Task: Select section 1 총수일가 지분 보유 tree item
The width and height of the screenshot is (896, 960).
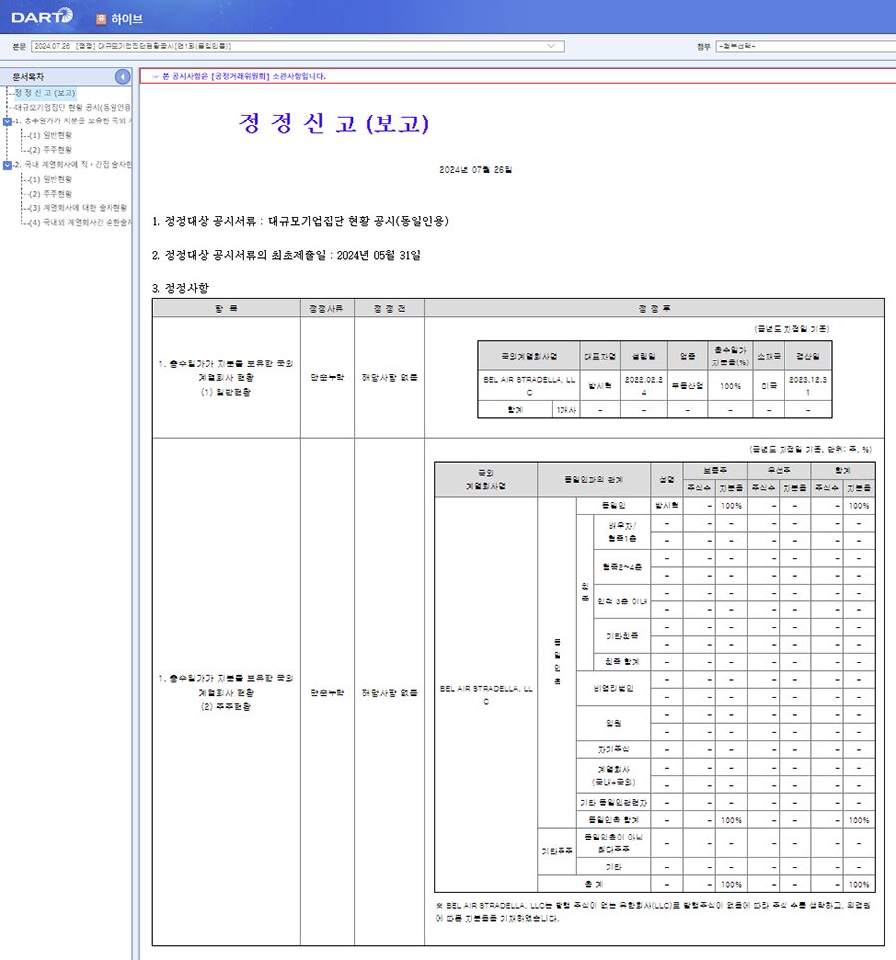Action: [x=73, y=121]
